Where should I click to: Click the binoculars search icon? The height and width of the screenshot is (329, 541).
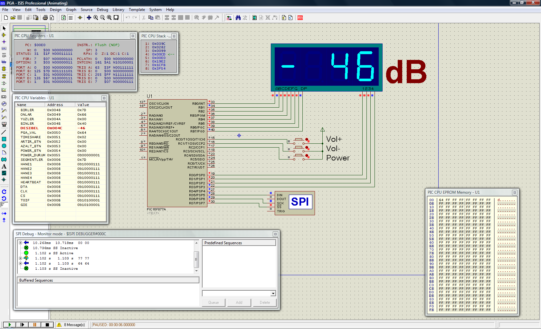tap(238, 18)
